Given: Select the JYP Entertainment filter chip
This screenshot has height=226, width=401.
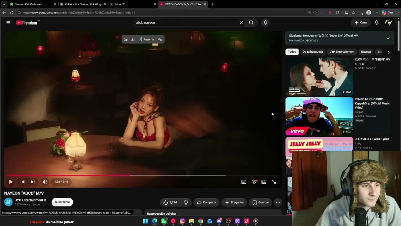Looking at the screenshot, I should [x=342, y=52].
